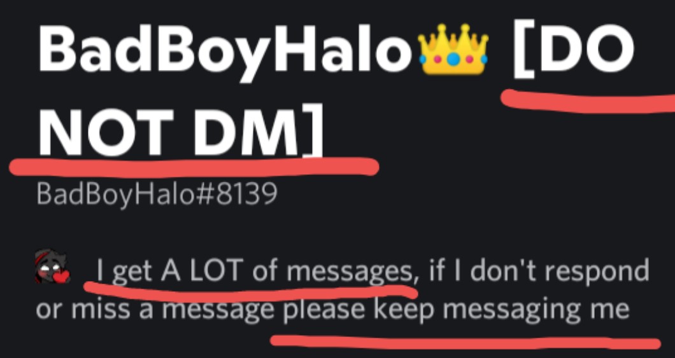Image resolution: width=675 pixels, height=358 pixels.
Task: Copy the BadBoyHalo#8139 username tag
Action: pos(157,195)
